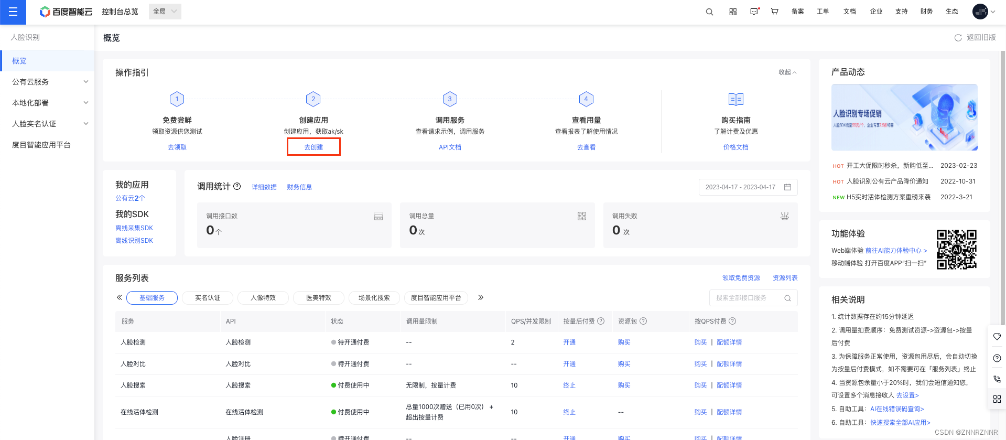Click the step 1 免费尝鲜 hexagon icon
1006x440 pixels.
coord(177,99)
